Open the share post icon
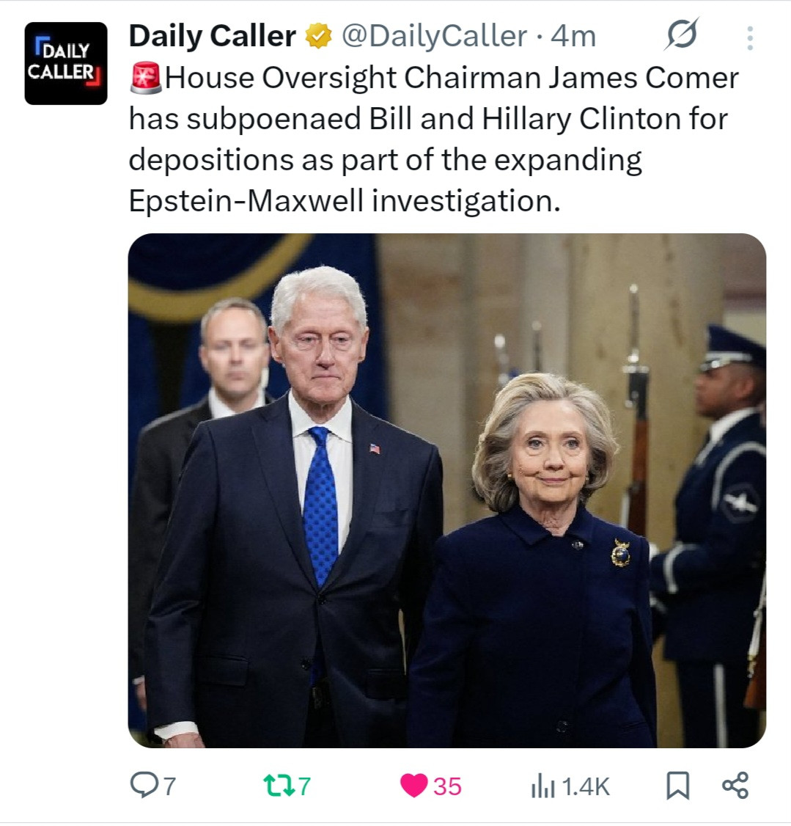Viewport: 791px width, 826px height. 735,786
